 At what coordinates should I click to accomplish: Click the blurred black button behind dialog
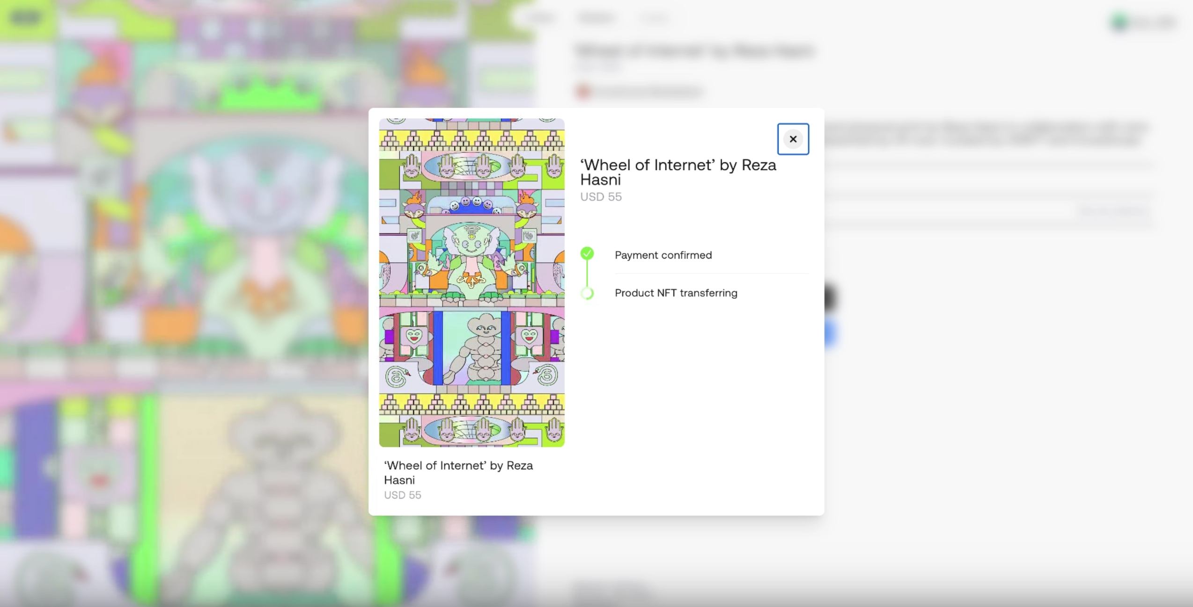(830, 297)
